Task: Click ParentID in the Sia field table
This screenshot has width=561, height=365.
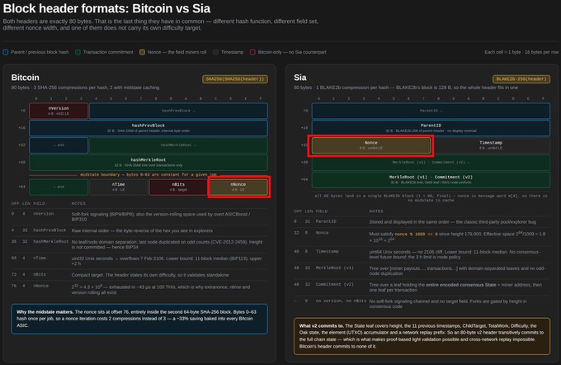Action: pos(326,221)
